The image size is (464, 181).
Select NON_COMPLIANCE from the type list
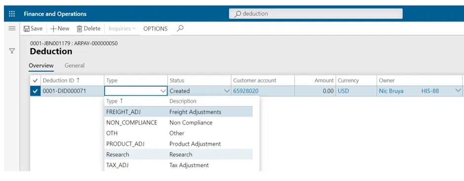point(131,122)
